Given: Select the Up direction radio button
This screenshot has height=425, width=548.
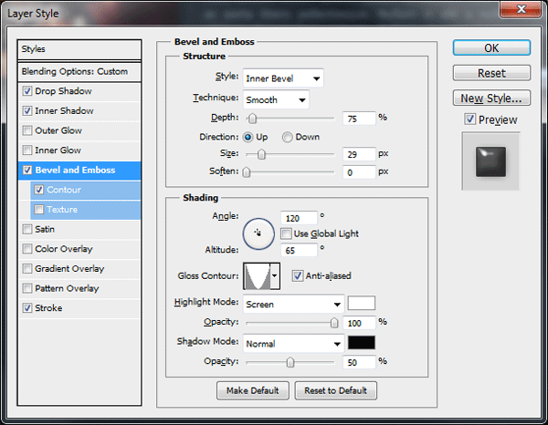Looking at the screenshot, I should 248,137.
